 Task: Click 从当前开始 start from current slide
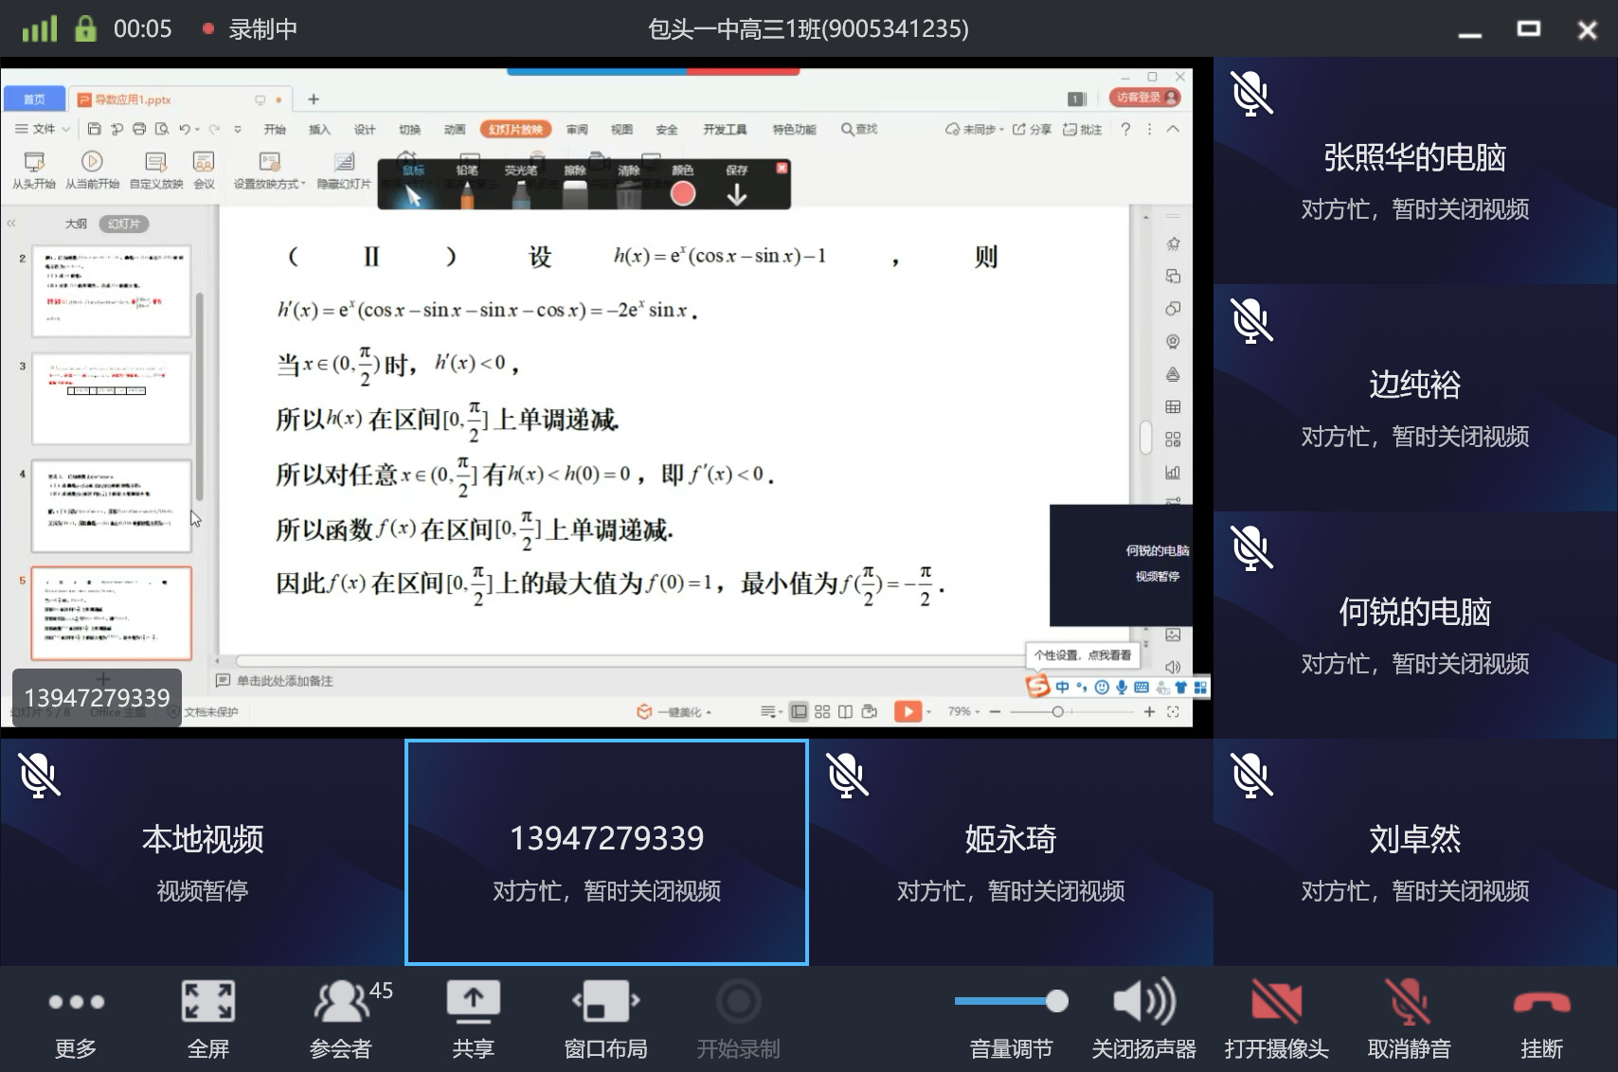[x=92, y=170]
